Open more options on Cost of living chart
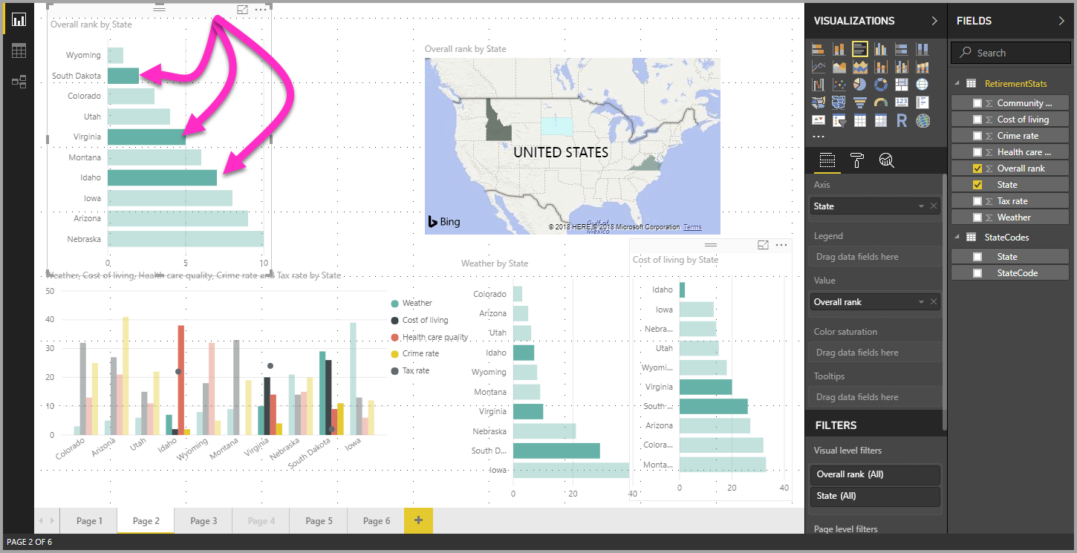The height and width of the screenshot is (553, 1077). pos(781,245)
